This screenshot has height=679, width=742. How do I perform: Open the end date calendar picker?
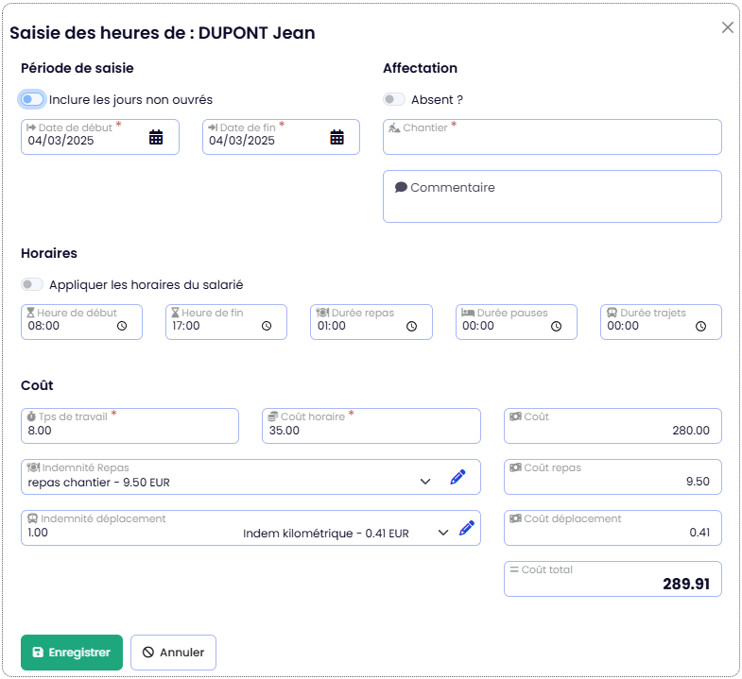336,138
